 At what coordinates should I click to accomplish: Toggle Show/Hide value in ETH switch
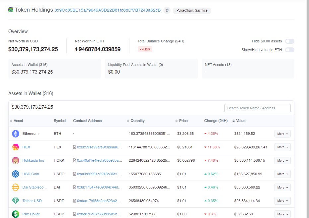[290, 50]
